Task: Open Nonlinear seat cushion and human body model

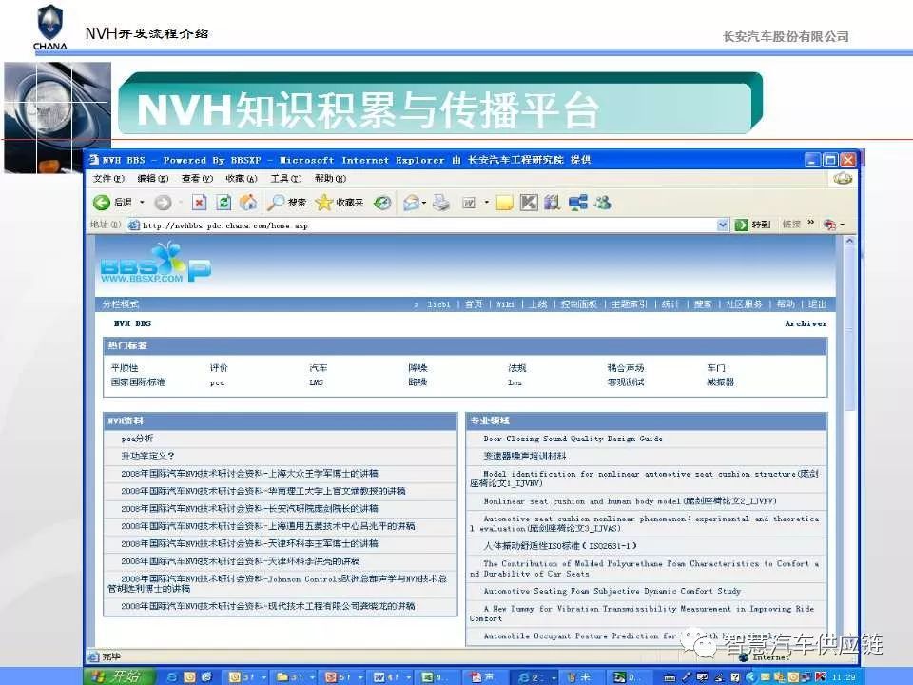Action: (x=630, y=501)
